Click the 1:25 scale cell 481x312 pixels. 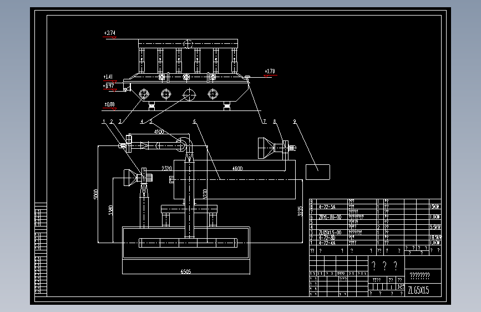click(x=401, y=287)
